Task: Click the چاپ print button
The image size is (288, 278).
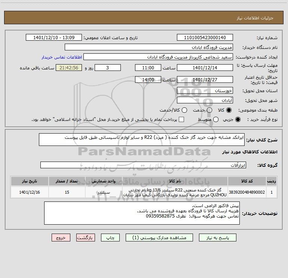Action: [110, 238]
